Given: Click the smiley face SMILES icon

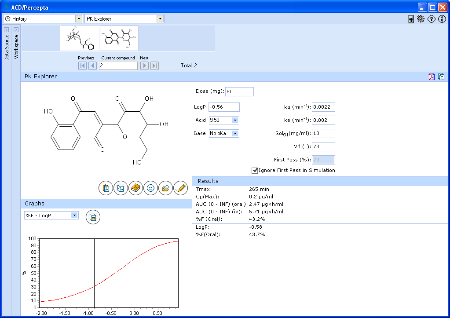Looking at the screenshot, I should pos(151,188).
